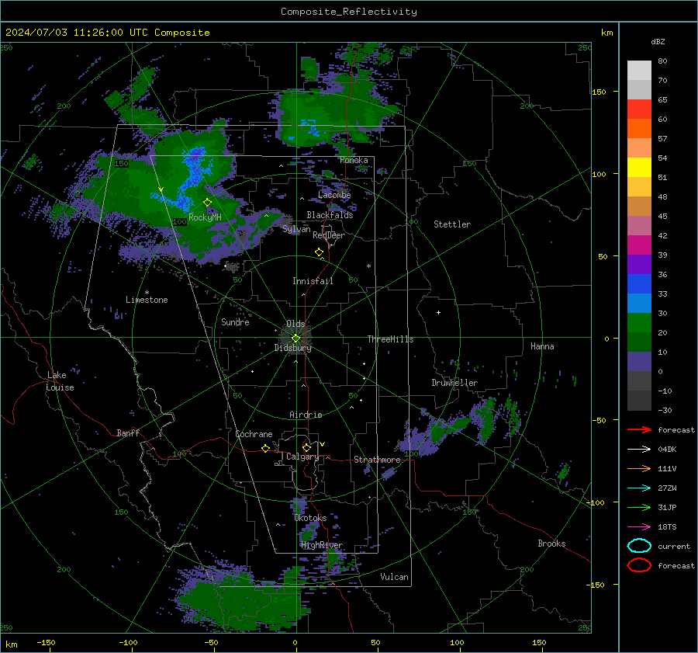The width and height of the screenshot is (698, 653).
Task: Click the Hanna town label
Action: pos(542,346)
